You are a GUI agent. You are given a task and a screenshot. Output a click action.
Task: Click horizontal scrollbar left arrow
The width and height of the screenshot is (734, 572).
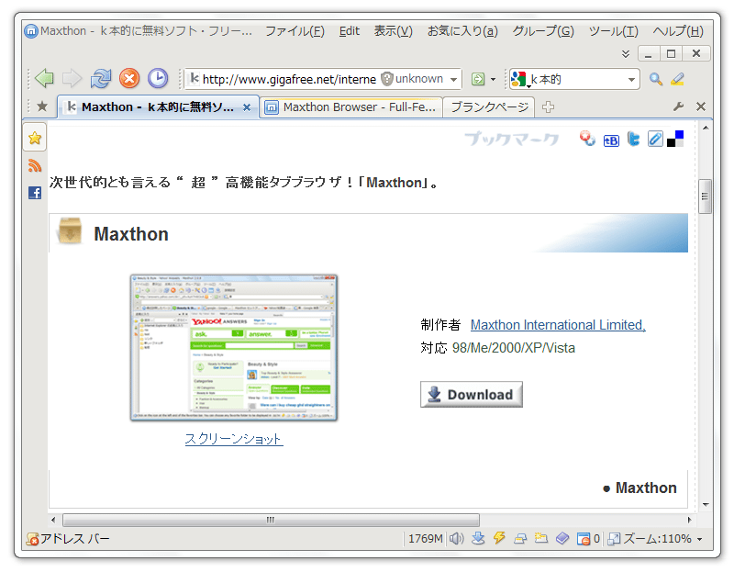point(53,520)
